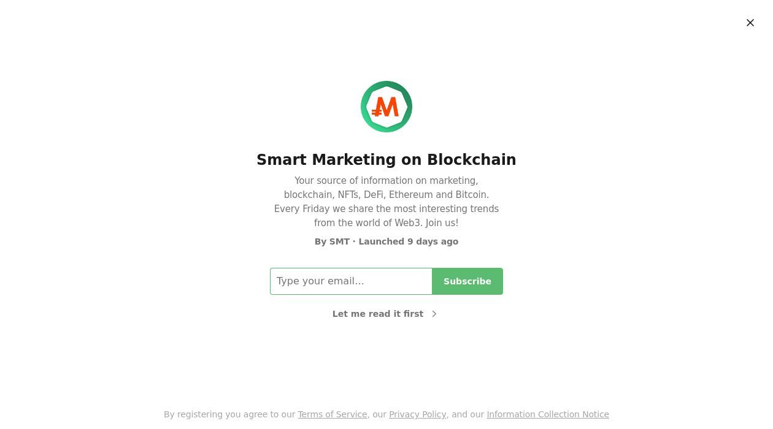Click the Launched 9 days ago text

tap(408, 241)
